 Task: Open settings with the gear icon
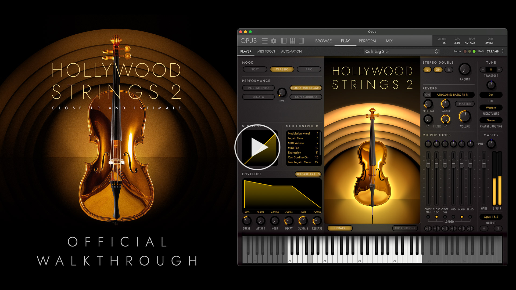274,41
